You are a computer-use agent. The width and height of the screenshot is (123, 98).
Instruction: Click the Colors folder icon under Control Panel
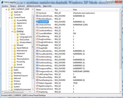click(x=15, y=26)
